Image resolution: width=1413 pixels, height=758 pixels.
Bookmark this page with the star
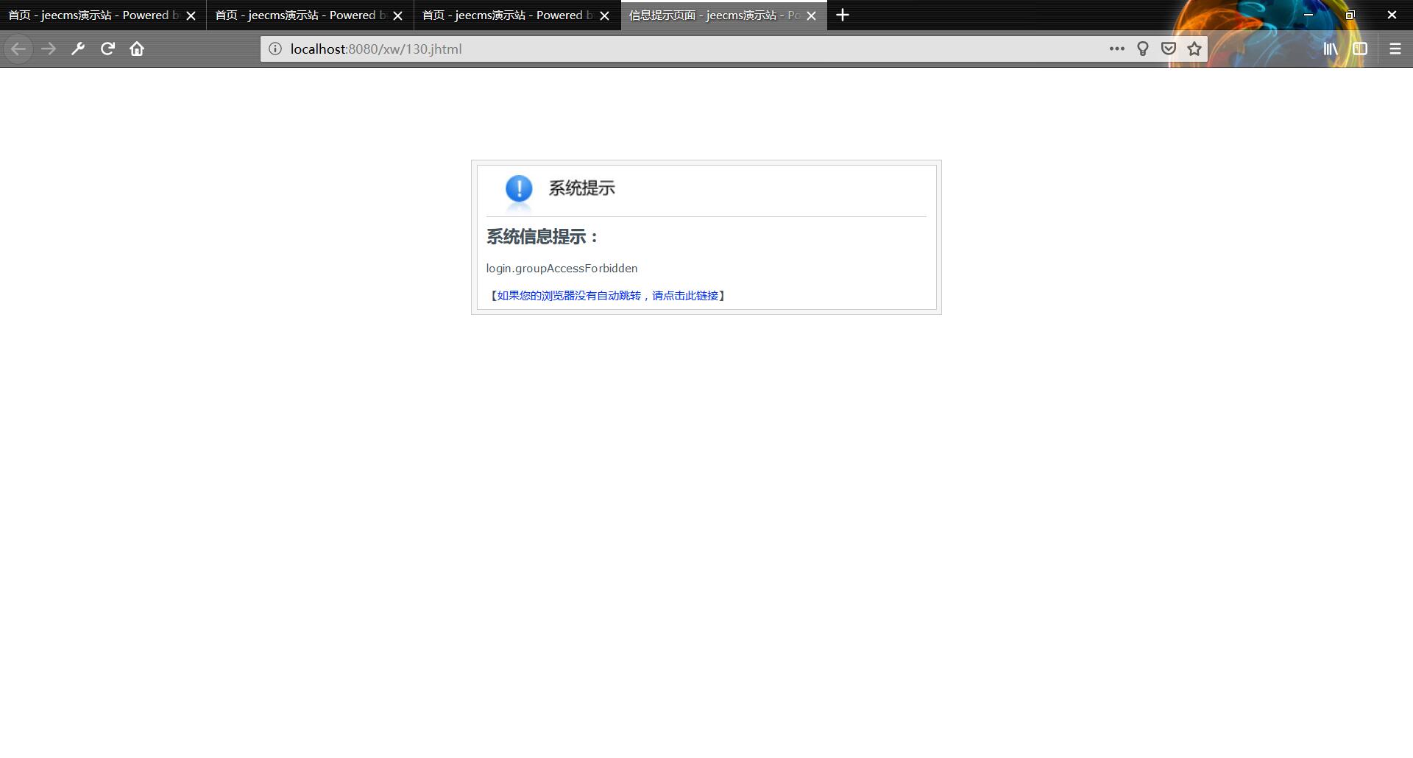(1194, 49)
